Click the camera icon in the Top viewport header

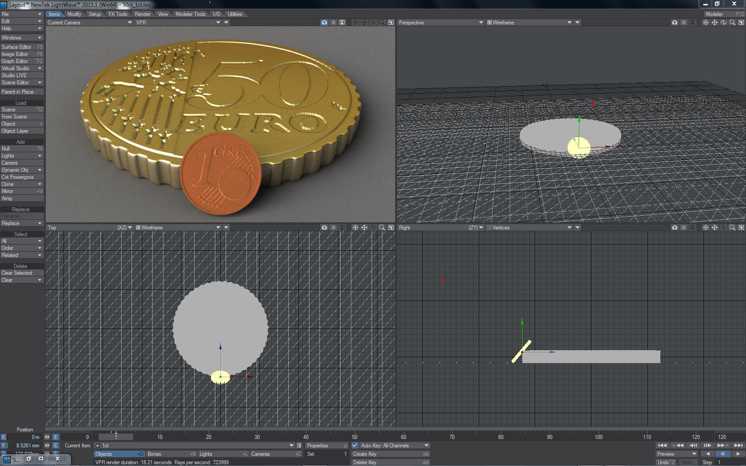point(324,227)
